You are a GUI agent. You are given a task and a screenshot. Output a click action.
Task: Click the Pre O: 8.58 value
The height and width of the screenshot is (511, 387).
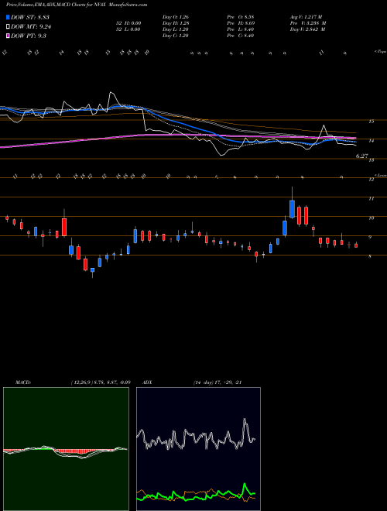[241, 17]
